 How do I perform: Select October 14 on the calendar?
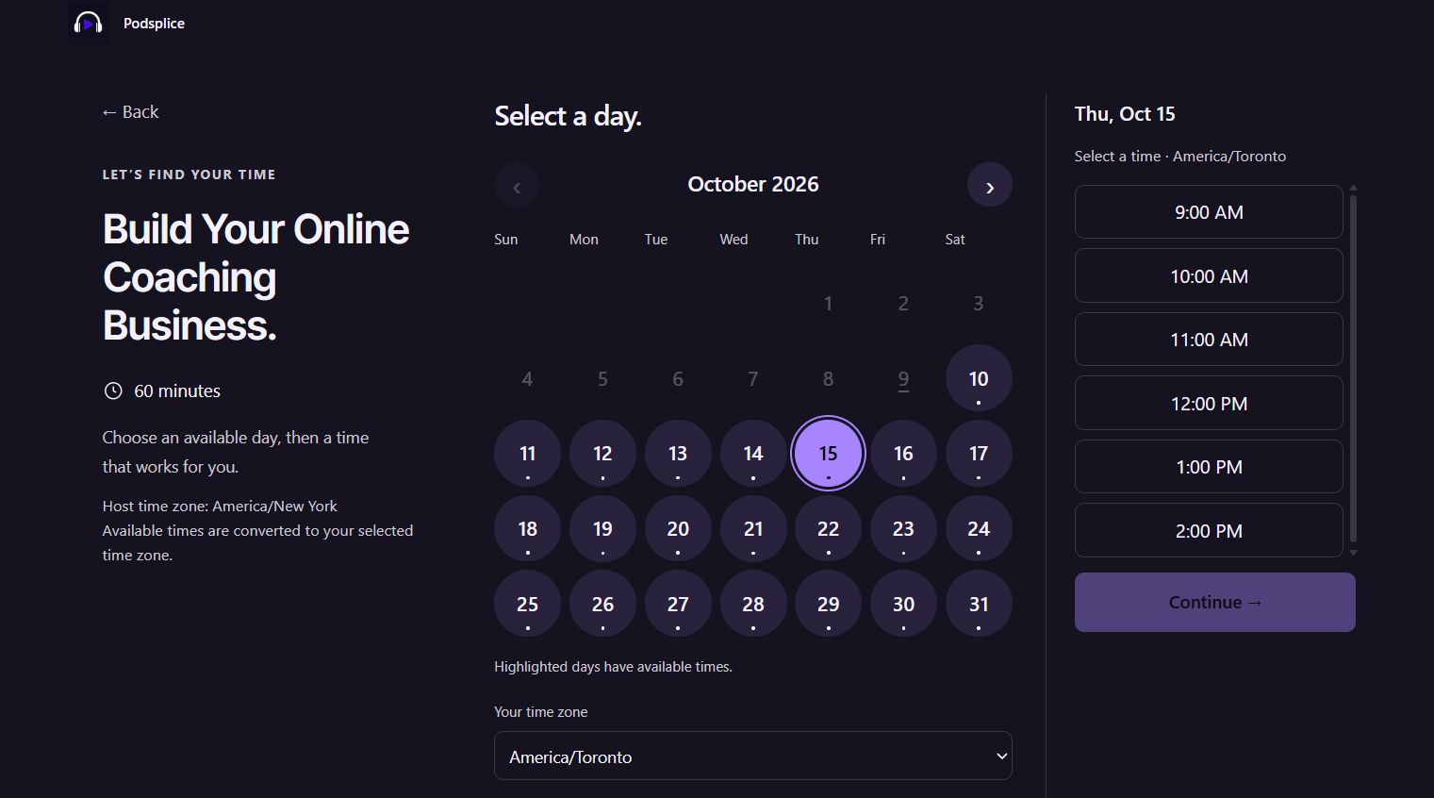pos(753,454)
